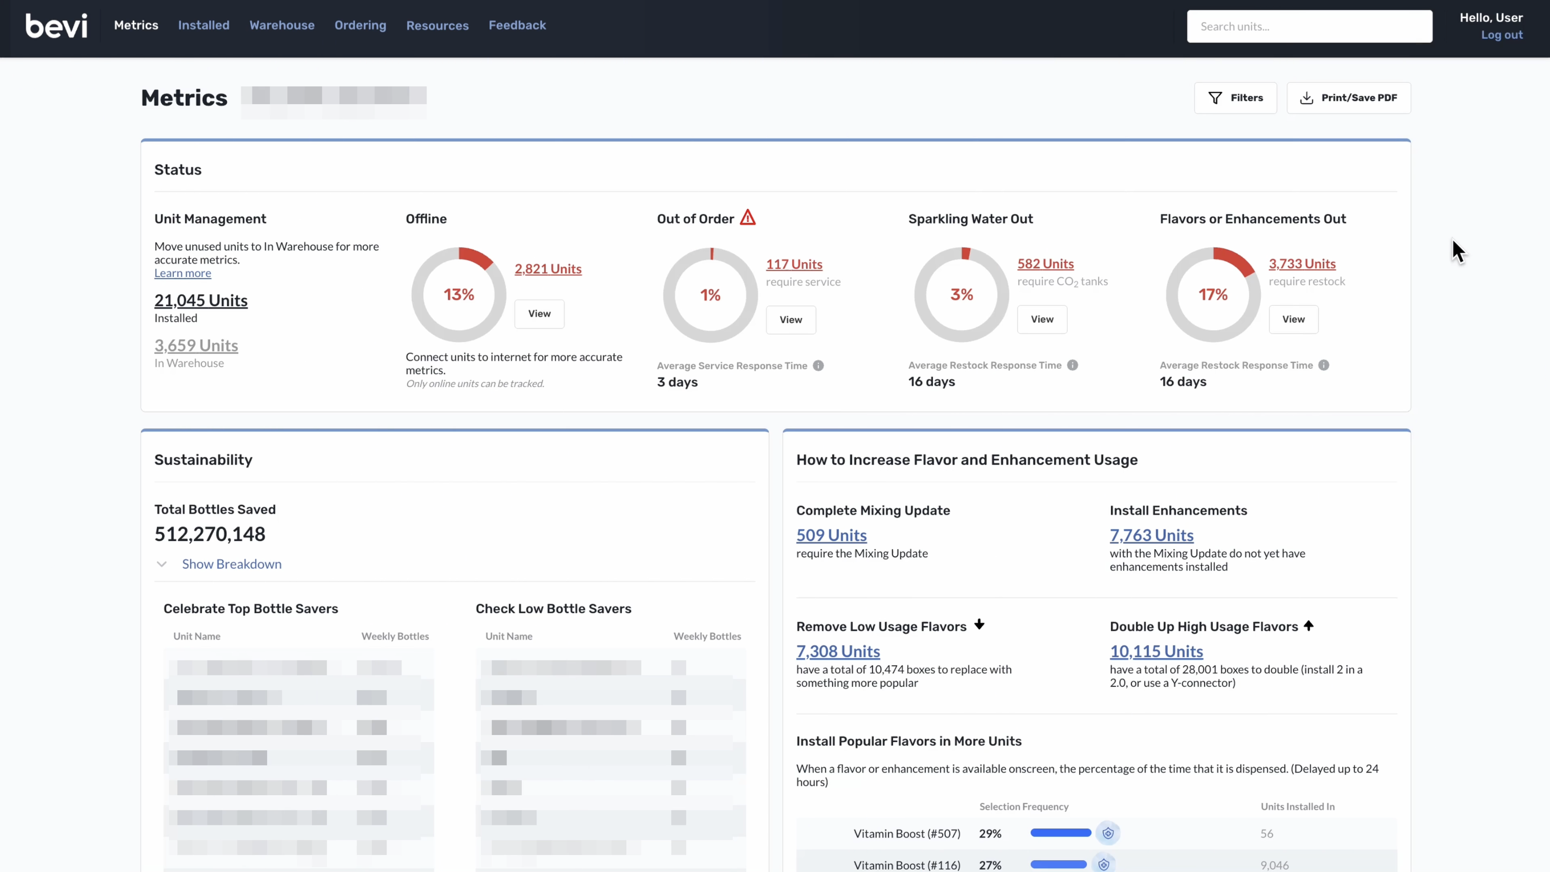1550x872 pixels.
Task: Click shield icon on Vitamin Boost (#507) row
Action: tap(1108, 833)
